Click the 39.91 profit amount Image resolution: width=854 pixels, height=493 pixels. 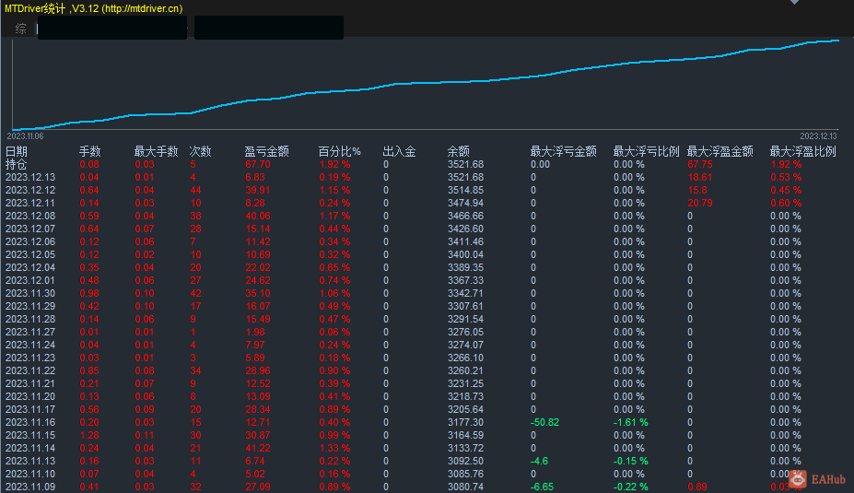pyautogui.click(x=258, y=190)
